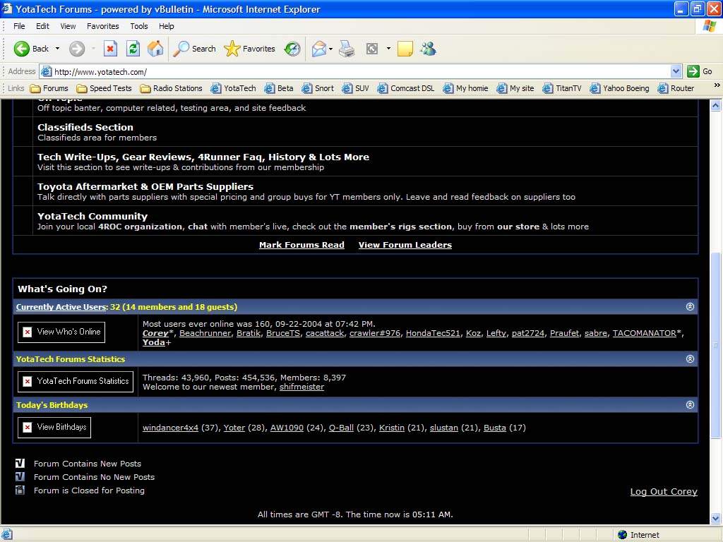The height and width of the screenshot is (542, 723).
Task: Open the Messenger people icon
Action: (x=428, y=49)
